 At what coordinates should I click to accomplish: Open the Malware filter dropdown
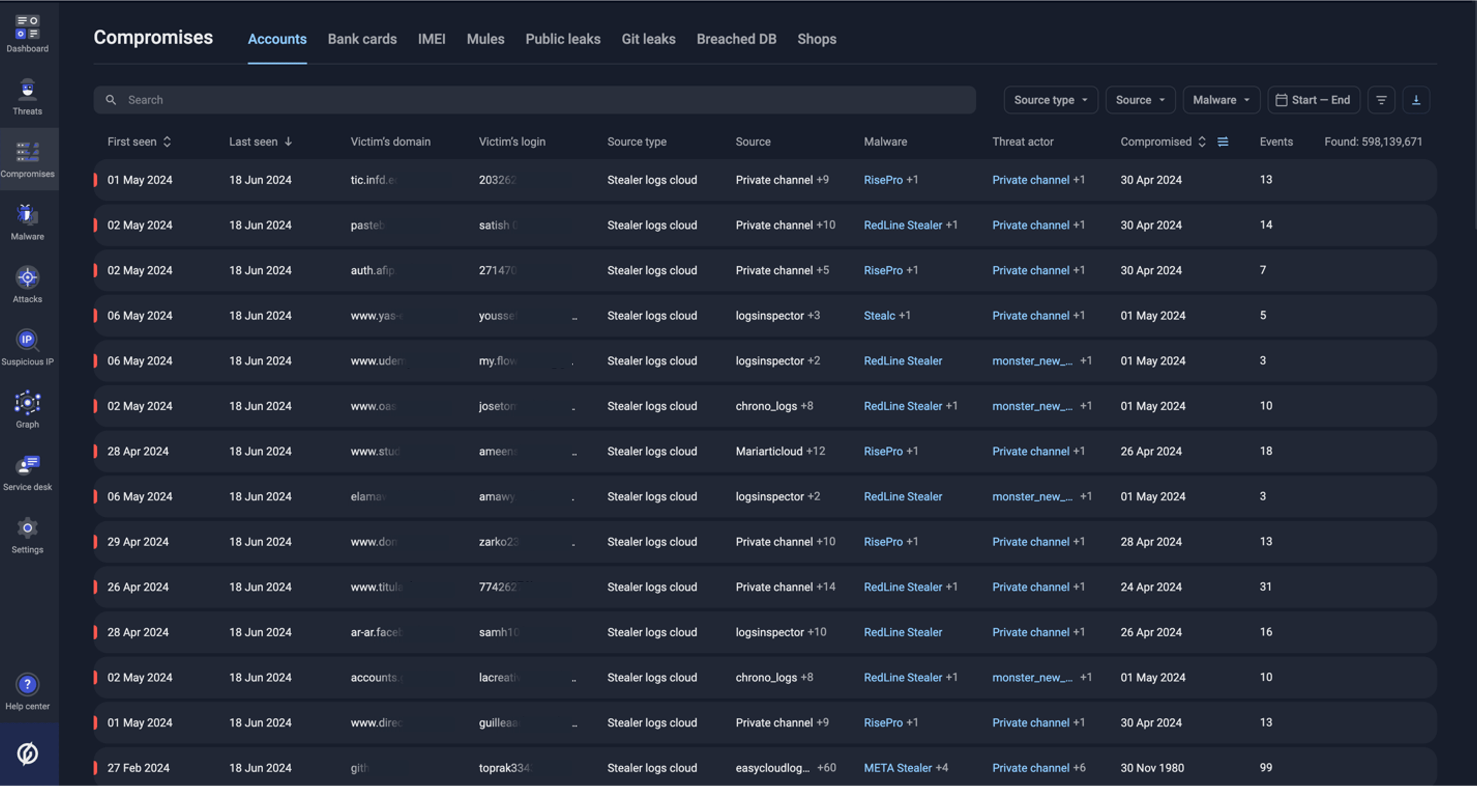[1221, 99]
